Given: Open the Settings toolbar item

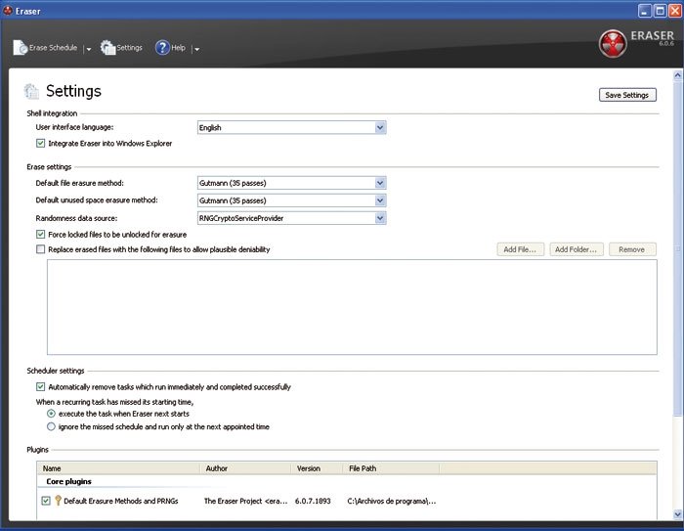Looking at the screenshot, I should click(121, 47).
